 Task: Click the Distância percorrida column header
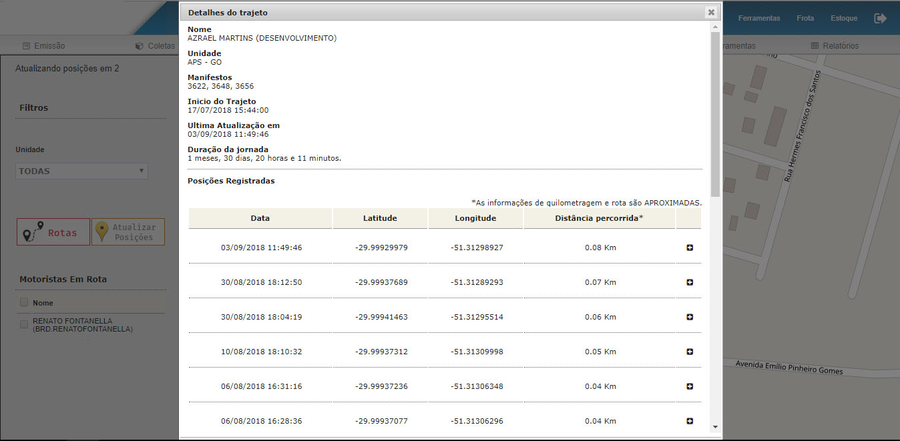click(600, 218)
